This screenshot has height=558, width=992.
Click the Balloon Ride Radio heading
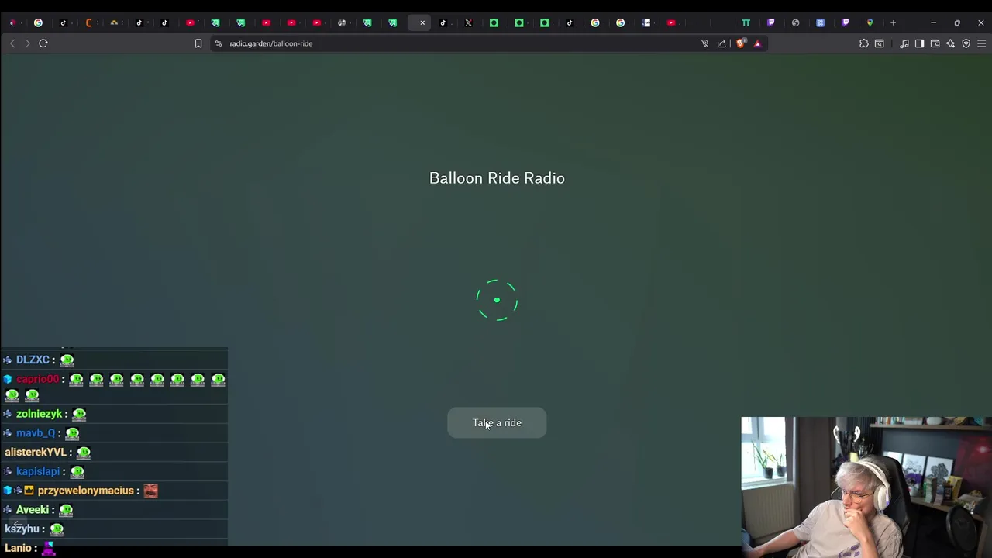point(497,178)
